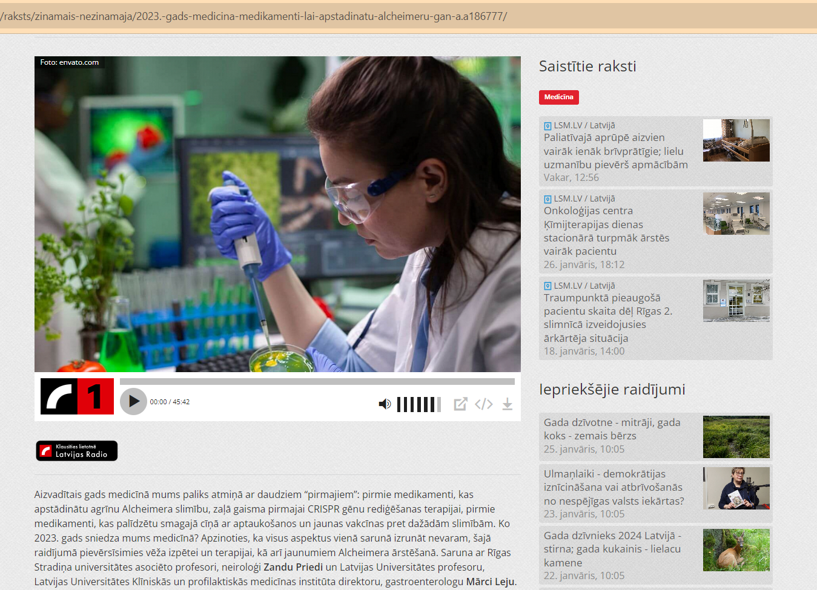This screenshot has width=817, height=590.
Task: Click the name 'Zandu Priedi' in article
Action: click(x=293, y=567)
